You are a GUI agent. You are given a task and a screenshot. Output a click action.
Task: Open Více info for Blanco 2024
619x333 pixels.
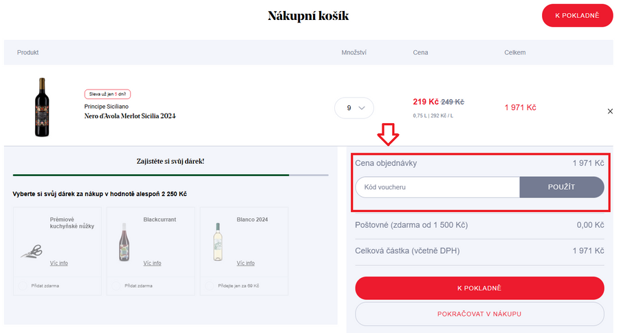click(x=246, y=263)
